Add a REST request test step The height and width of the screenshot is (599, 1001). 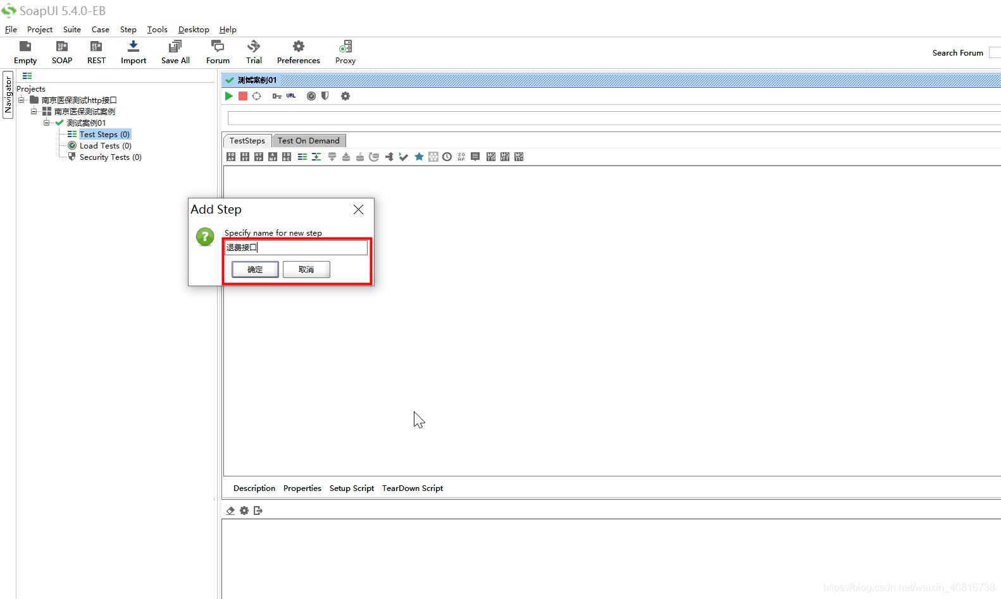point(245,157)
